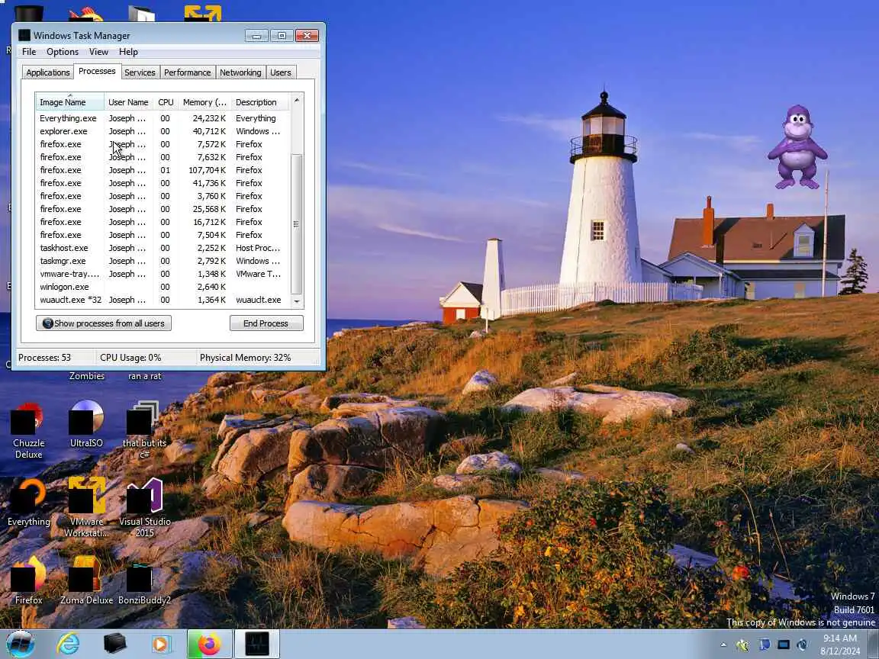
Task: Switch to the Performance tab
Action: pyautogui.click(x=187, y=72)
